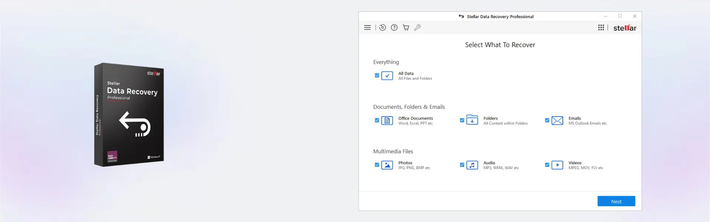
Task: Toggle the Emails checkbox
Action: coord(547,120)
